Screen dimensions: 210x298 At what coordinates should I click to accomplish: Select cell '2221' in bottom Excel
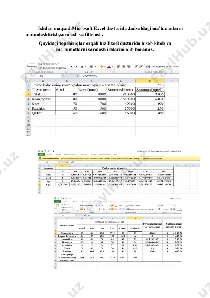point(112,233)
